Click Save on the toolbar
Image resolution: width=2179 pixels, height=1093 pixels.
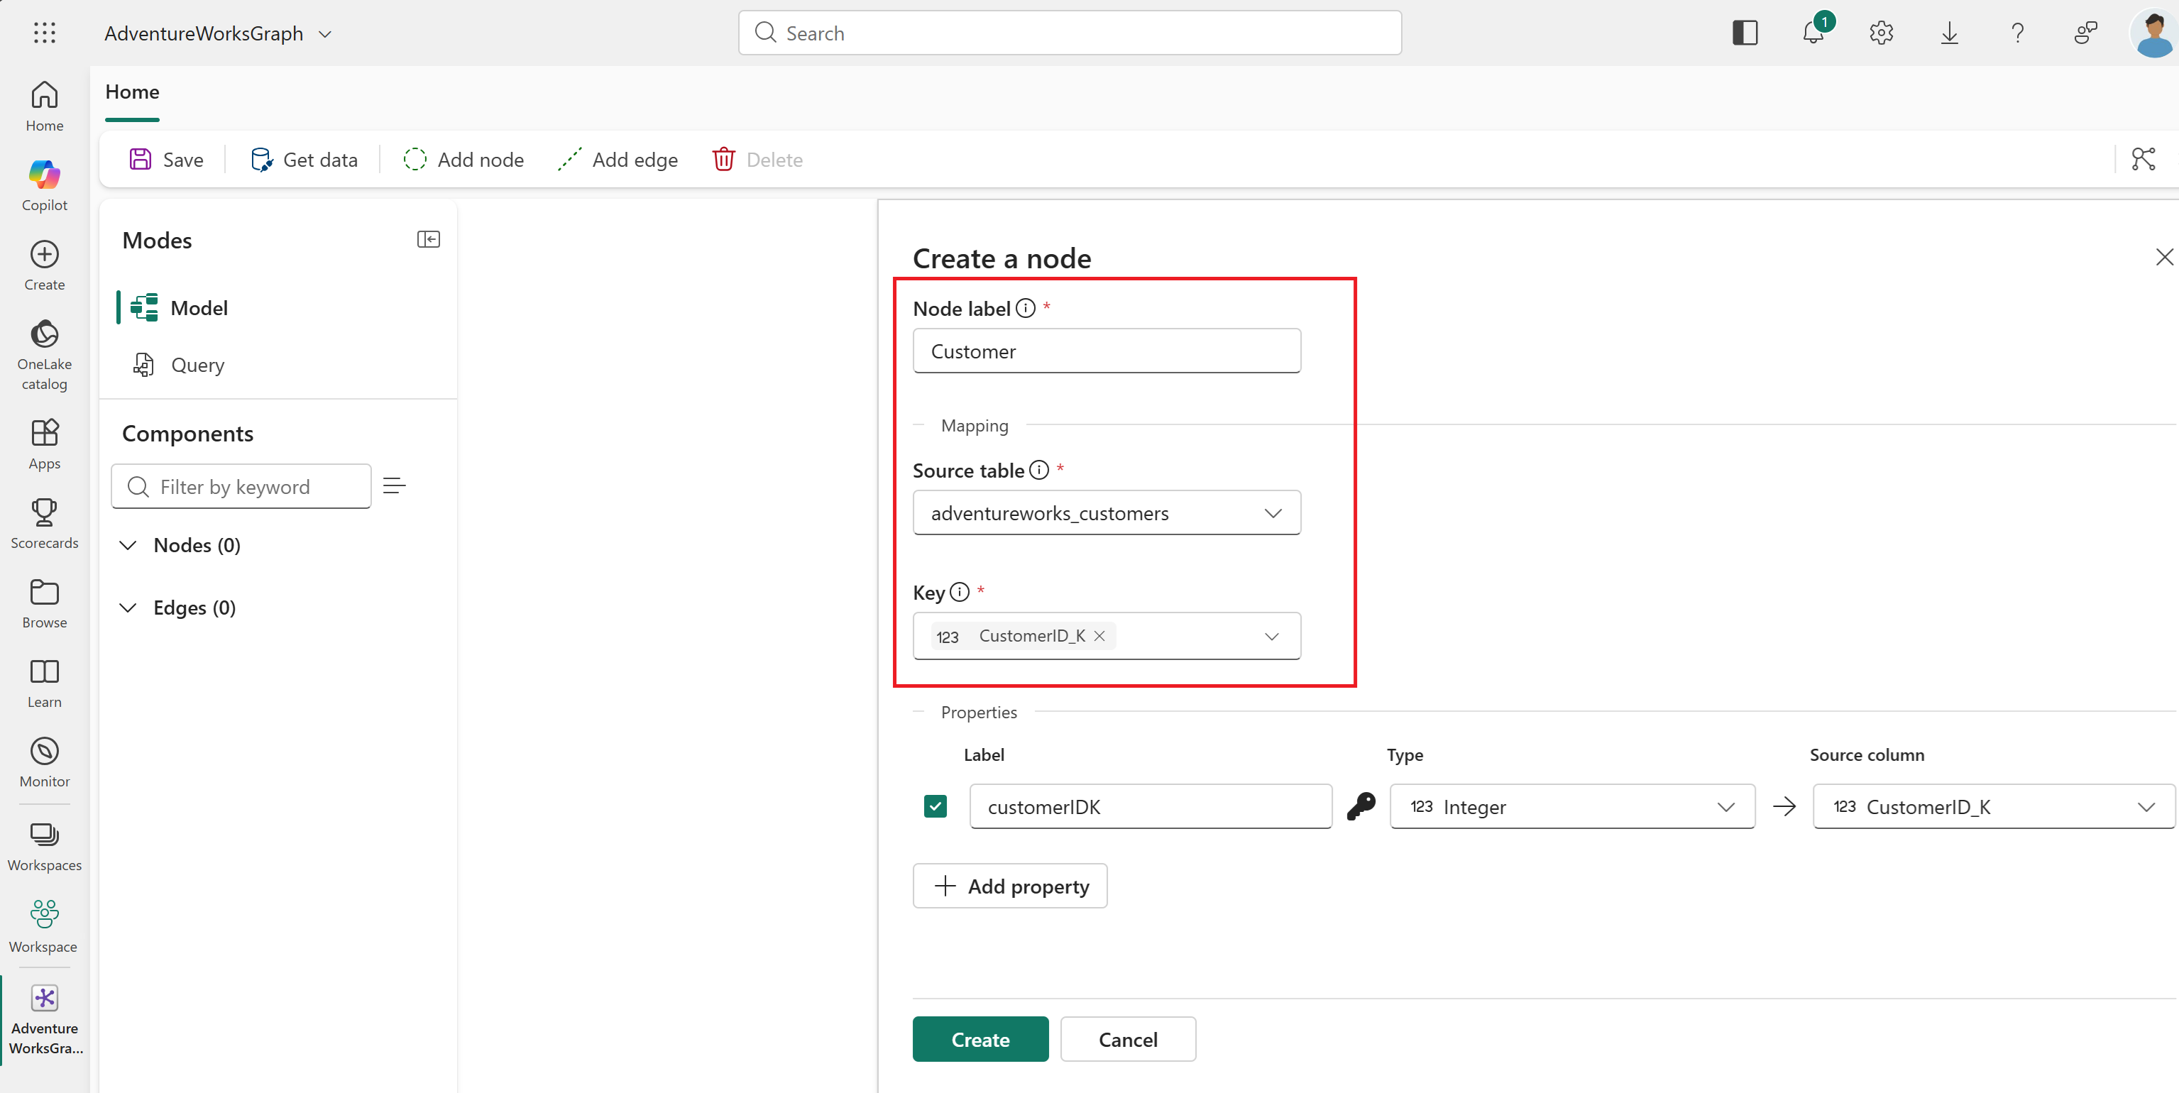click(x=166, y=159)
